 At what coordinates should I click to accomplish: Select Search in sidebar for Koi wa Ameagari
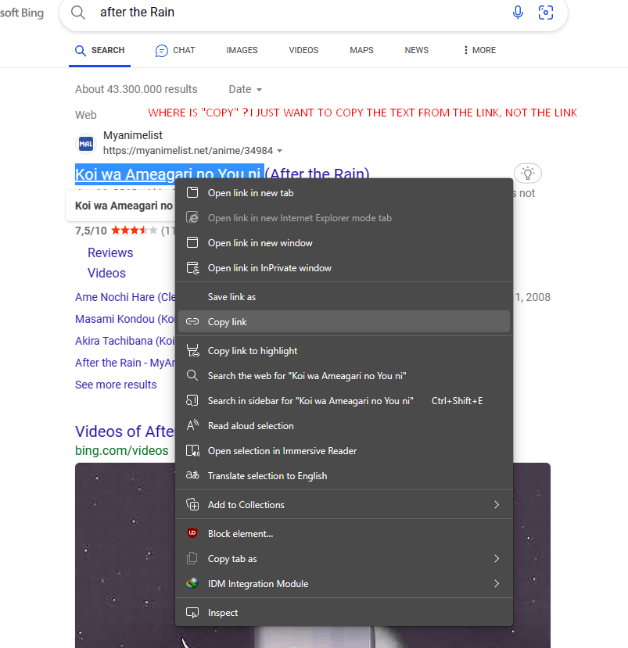[344, 400]
